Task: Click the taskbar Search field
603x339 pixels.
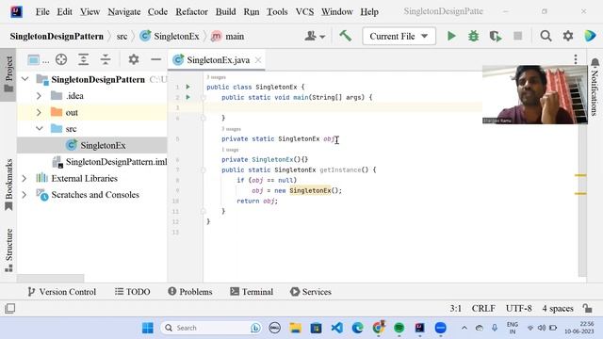Action: coord(211,328)
